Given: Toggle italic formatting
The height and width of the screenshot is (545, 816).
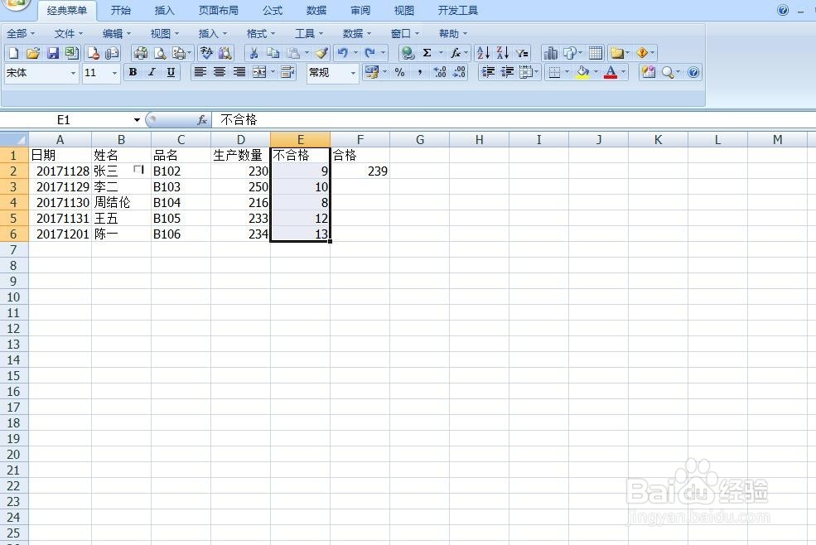Looking at the screenshot, I should tap(152, 73).
